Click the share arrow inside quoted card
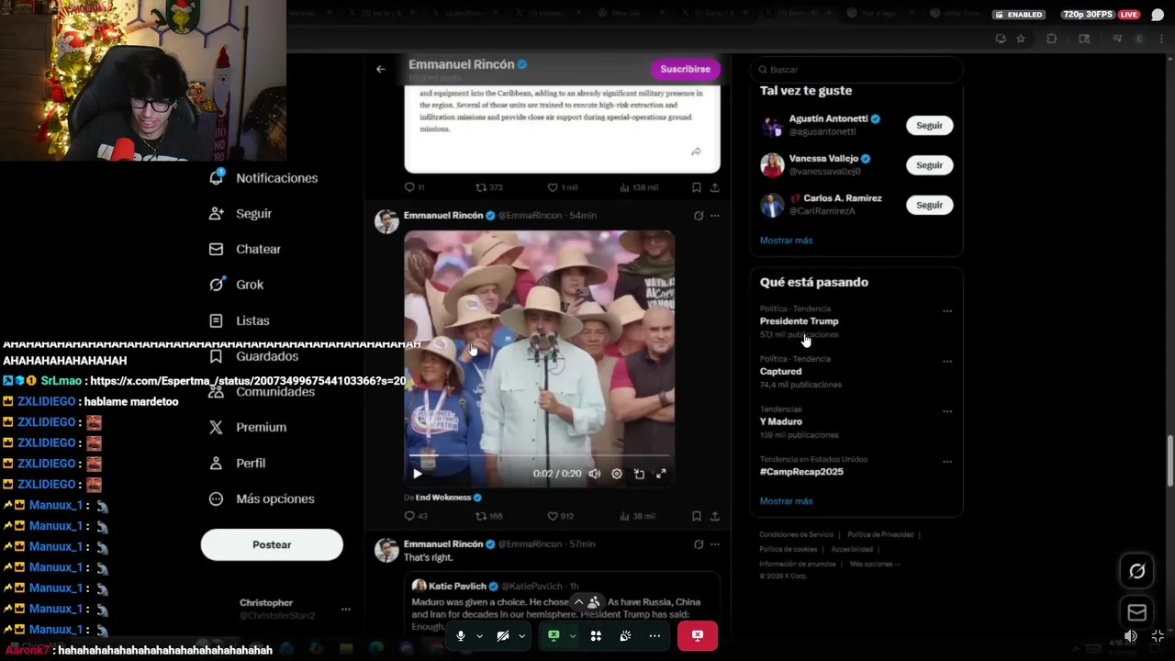 696,151
